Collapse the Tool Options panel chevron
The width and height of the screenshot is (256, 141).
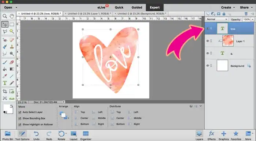[x=201, y=106]
